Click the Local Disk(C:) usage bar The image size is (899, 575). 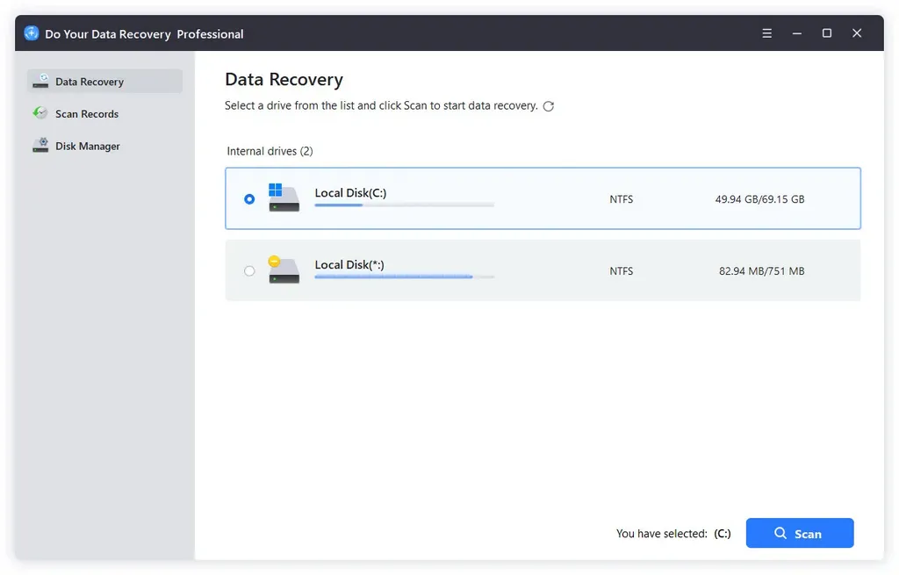[x=404, y=205]
